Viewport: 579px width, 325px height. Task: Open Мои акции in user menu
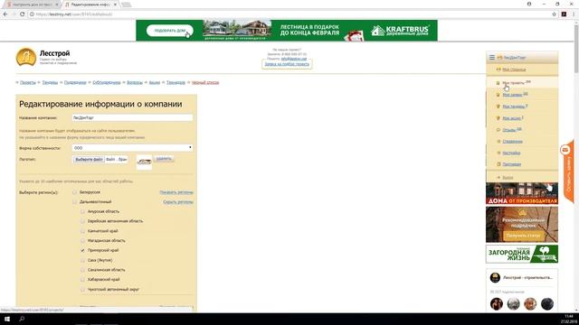(x=511, y=118)
